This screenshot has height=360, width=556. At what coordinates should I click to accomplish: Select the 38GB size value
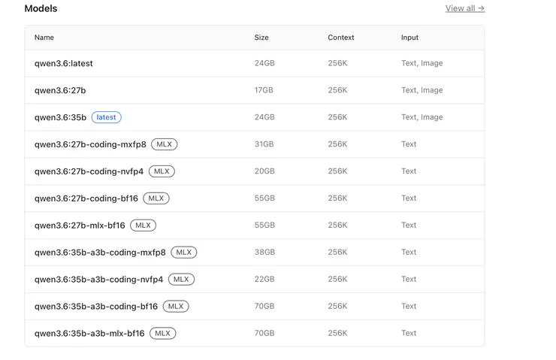pos(264,252)
